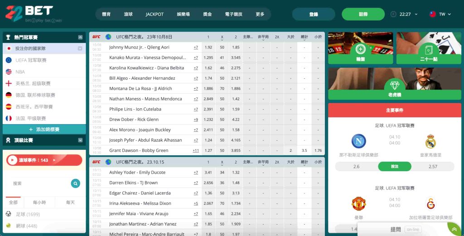Image resolution: width=464 pixels, height=236 pixels.
Task: Open the 更多 menu
Action: (260, 14)
